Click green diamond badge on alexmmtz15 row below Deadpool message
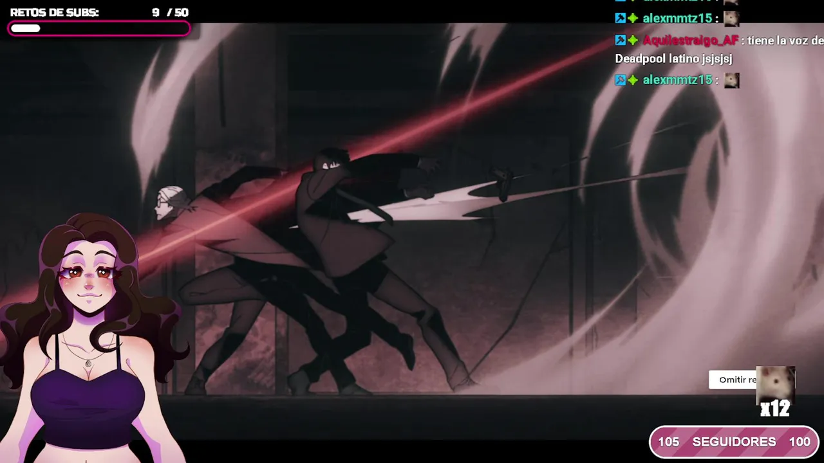The image size is (824, 463). 633,80
